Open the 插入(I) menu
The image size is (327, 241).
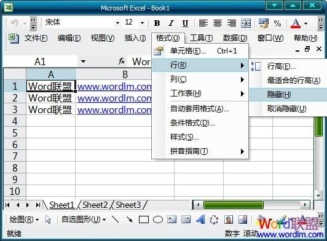coord(135,38)
